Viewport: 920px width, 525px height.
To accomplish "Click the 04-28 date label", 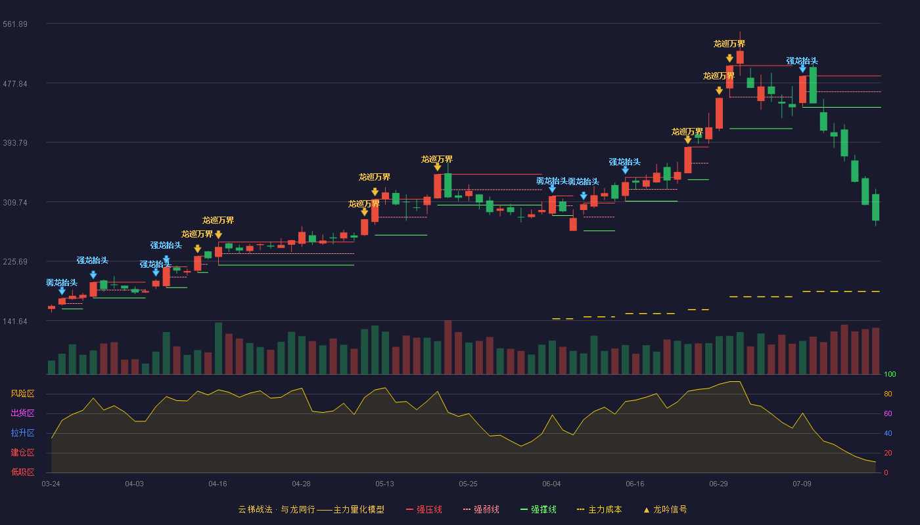I will click(x=301, y=484).
